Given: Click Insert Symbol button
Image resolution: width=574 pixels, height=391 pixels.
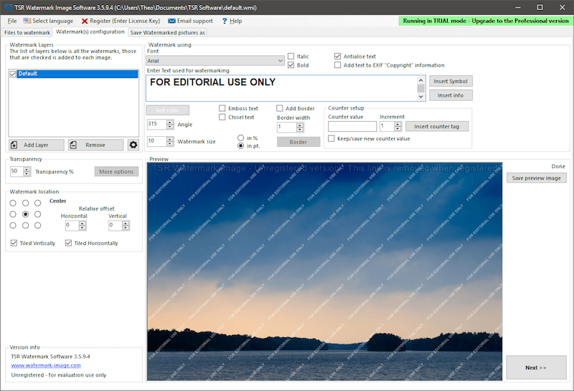Looking at the screenshot, I should coord(451,81).
